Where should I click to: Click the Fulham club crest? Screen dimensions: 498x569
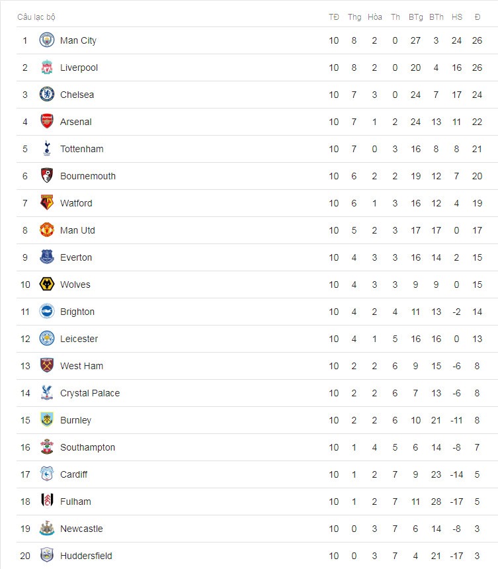click(x=47, y=501)
